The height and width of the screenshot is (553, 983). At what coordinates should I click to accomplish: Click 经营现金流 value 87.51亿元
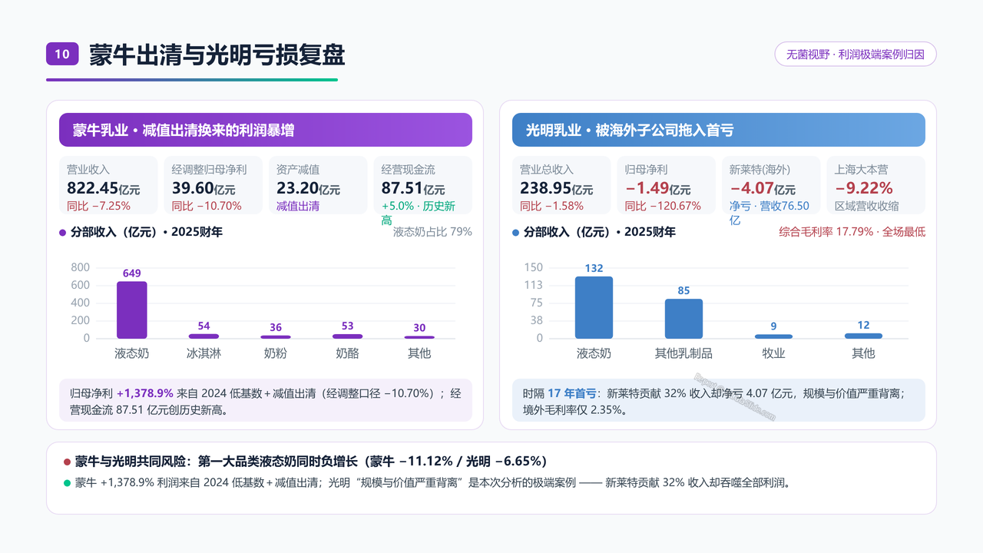pyautogui.click(x=413, y=189)
